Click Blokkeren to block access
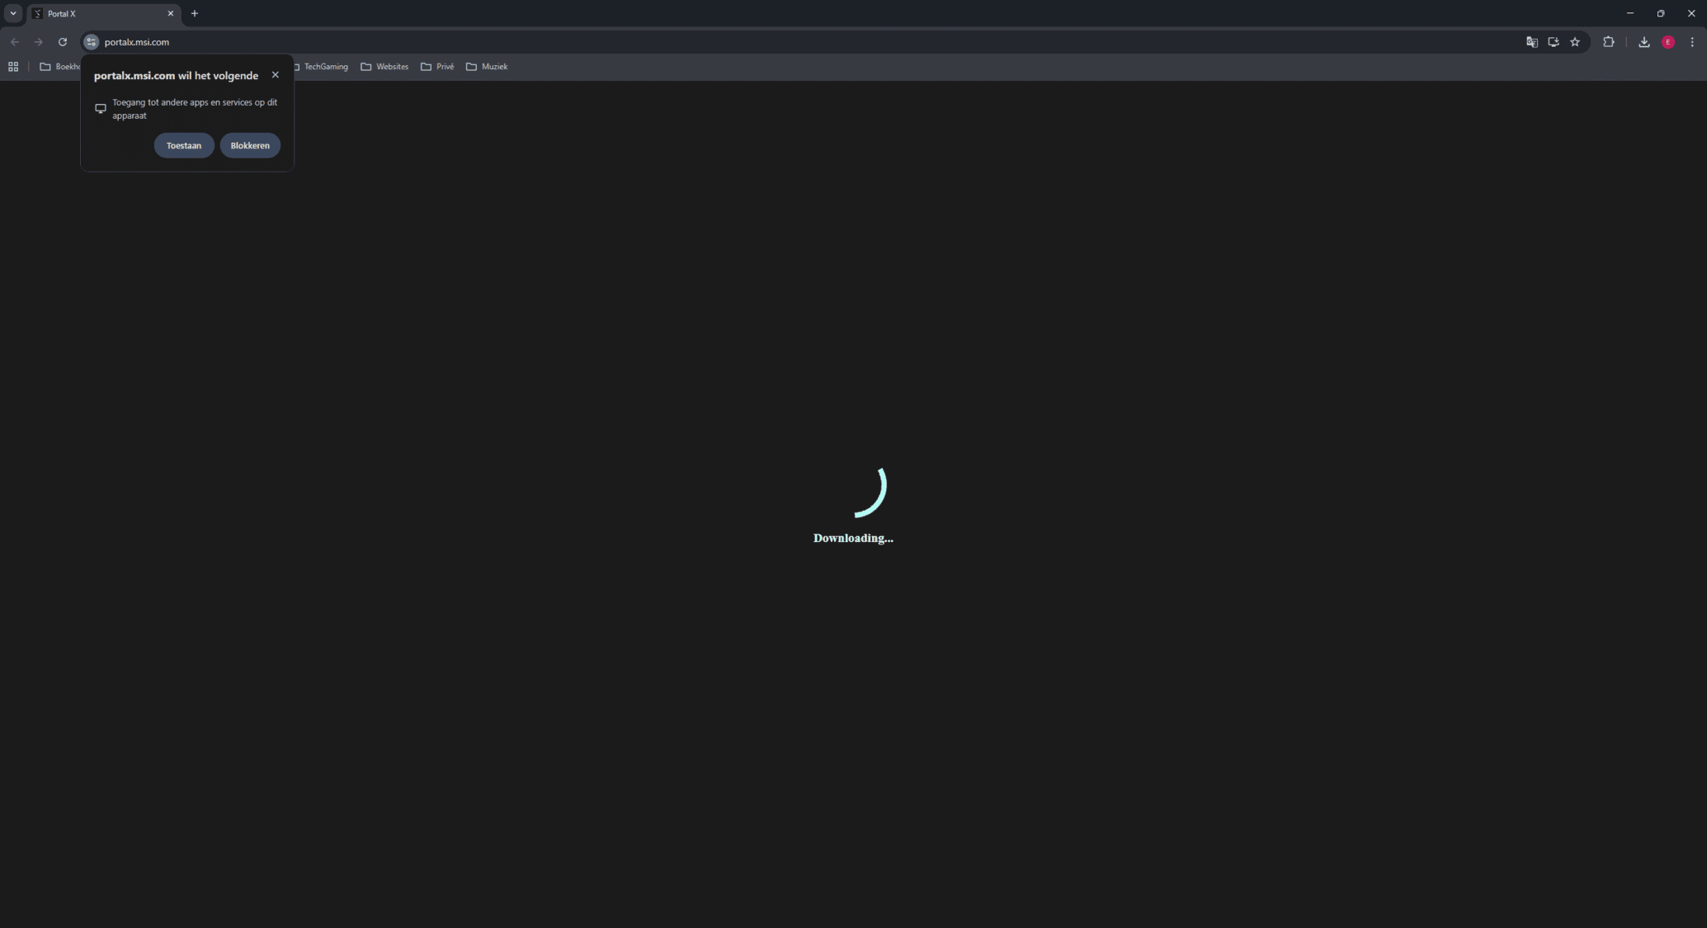Image resolution: width=1707 pixels, height=928 pixels. click(x=250, y=145)
